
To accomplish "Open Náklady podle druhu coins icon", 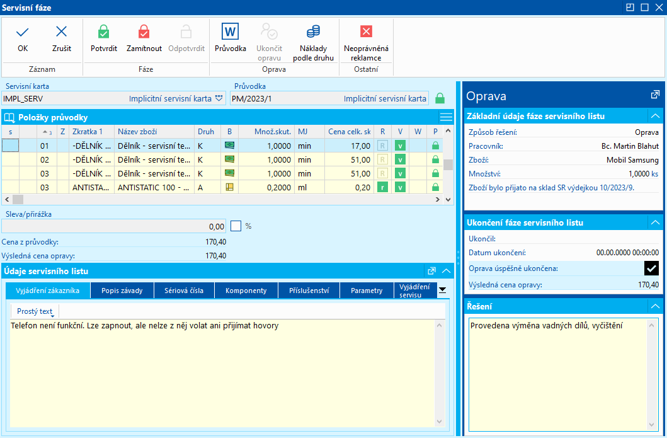I will [x=313, y=32].
